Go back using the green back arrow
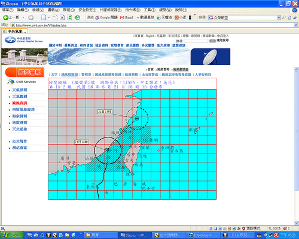This screenshot has height=239, width=299. [5, 17]
